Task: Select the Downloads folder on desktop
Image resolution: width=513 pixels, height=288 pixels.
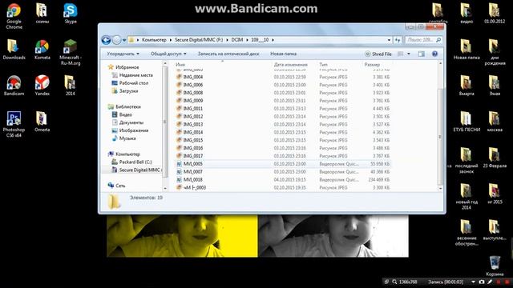Action: [14, 50]
